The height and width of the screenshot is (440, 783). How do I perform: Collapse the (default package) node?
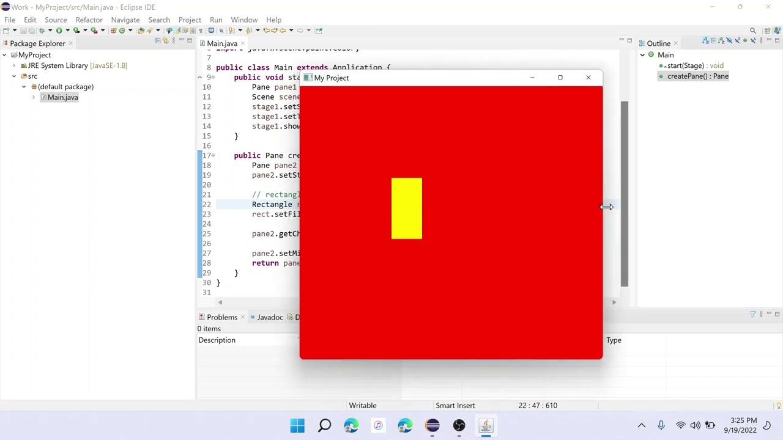point(24,87)
